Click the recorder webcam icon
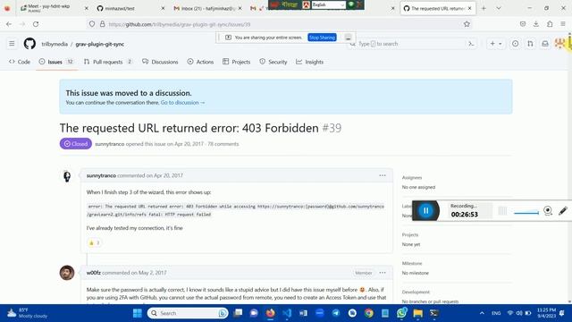This screenshot has height=322, width=572. pyautogui.click(x=548, y=211)
